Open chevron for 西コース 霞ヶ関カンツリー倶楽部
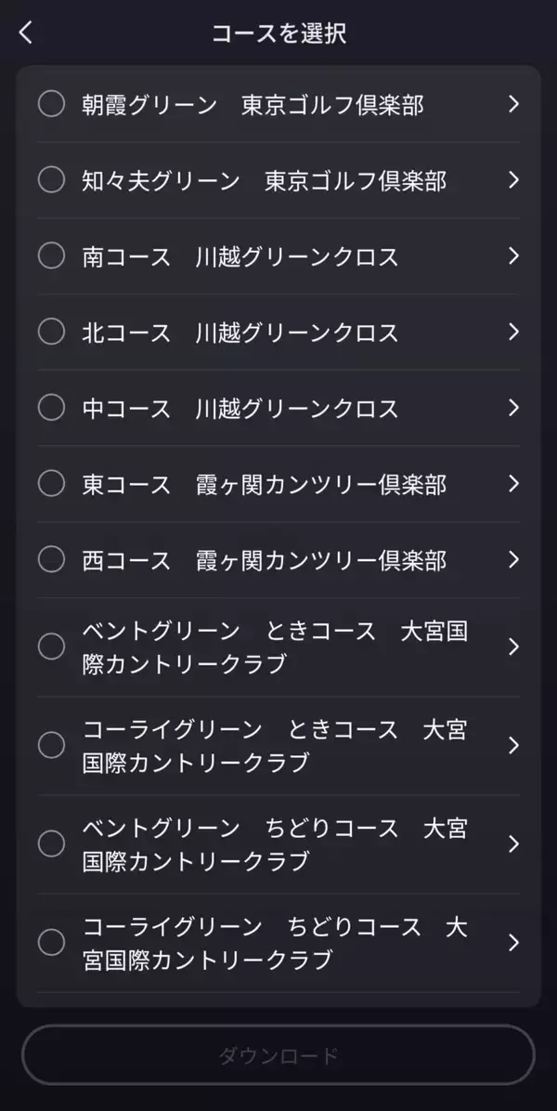557x1111 pixels. click(513, 559)
